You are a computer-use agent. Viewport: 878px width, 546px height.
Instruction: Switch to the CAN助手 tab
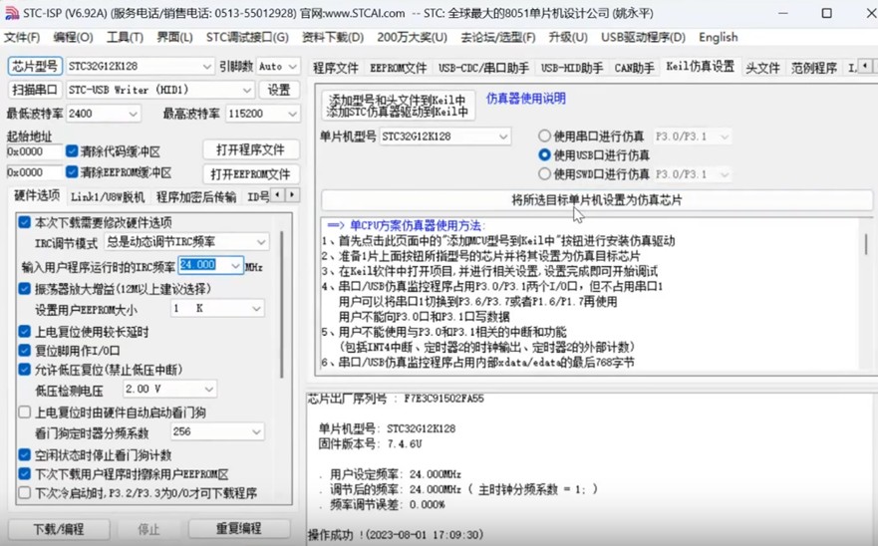pos(634,68)
